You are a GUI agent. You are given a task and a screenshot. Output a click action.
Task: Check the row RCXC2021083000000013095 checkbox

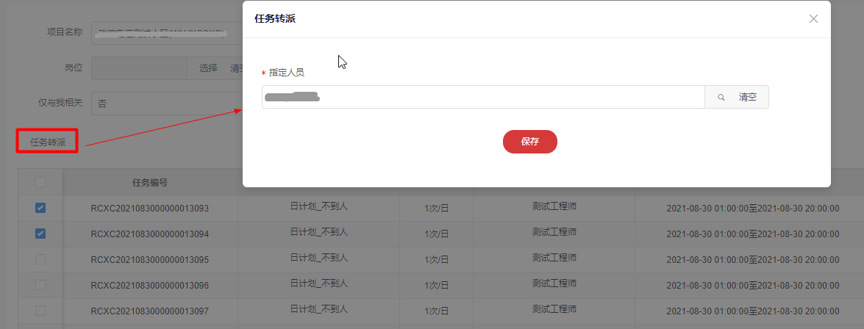pyautogui.click(x=40, y=259)
